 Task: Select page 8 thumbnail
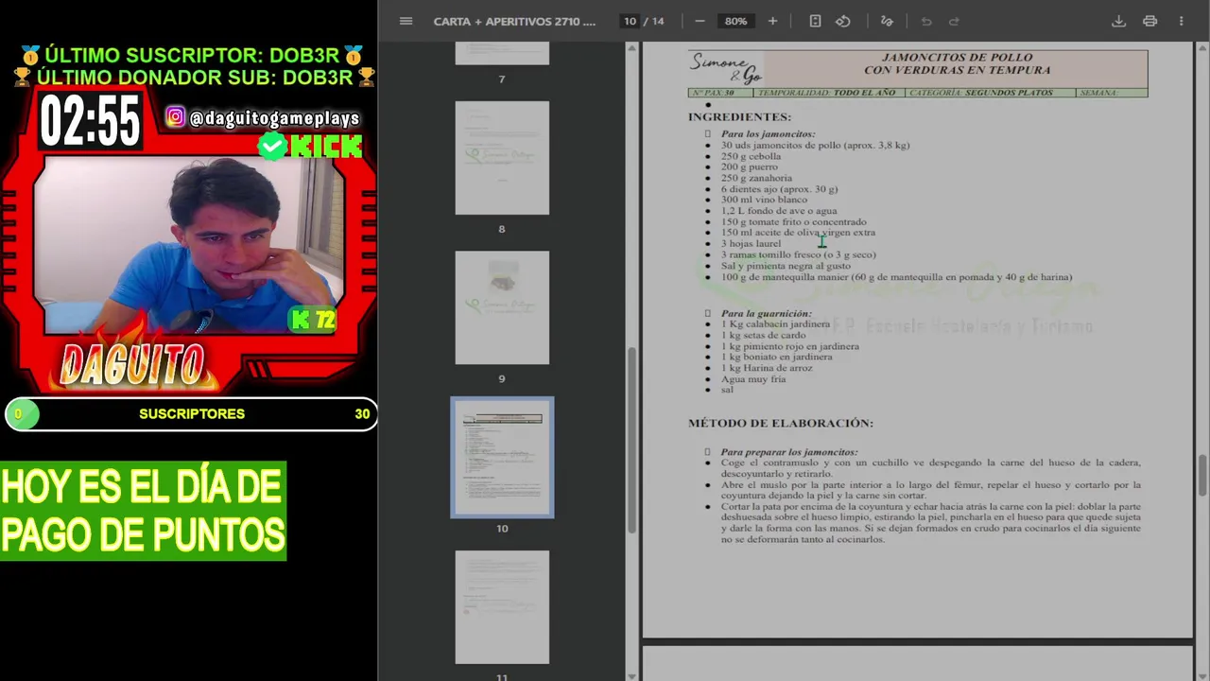pyautogui.click(x=502, y=158)
